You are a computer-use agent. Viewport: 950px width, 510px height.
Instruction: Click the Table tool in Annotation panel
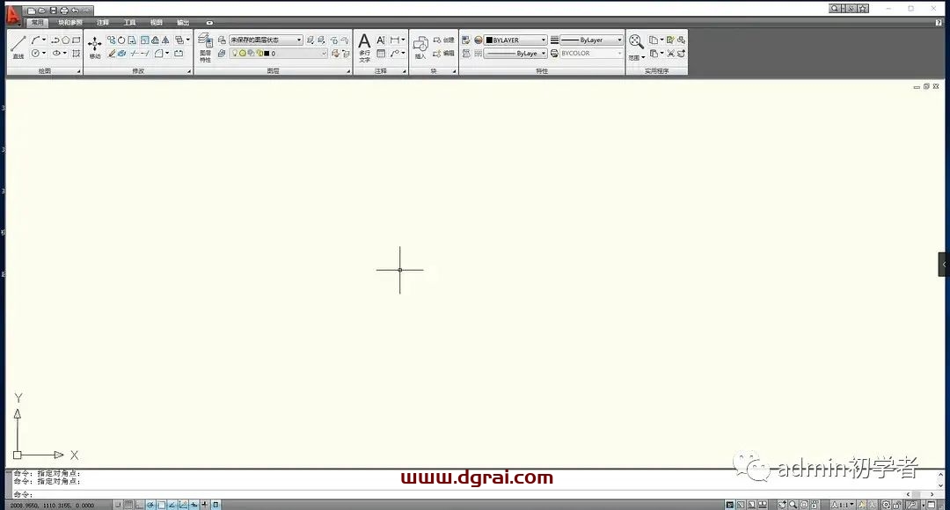381,54
